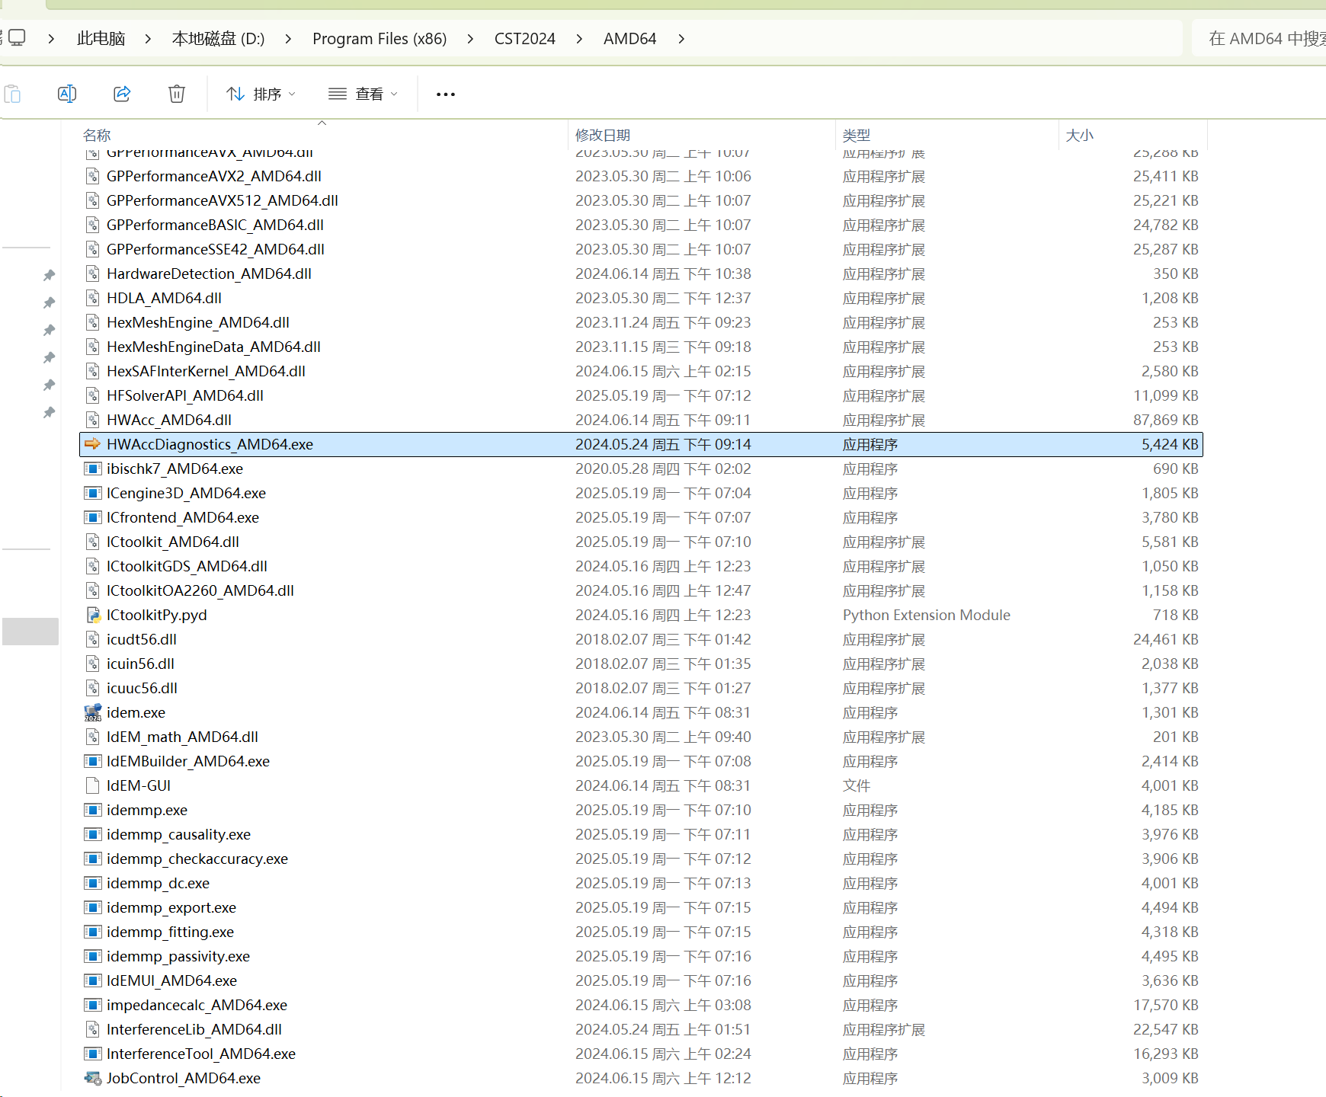The height and width of the screenshot is (1097, 1326).
Task: Sort files by clicking the 大小 column header
Action: point(1079,135)
